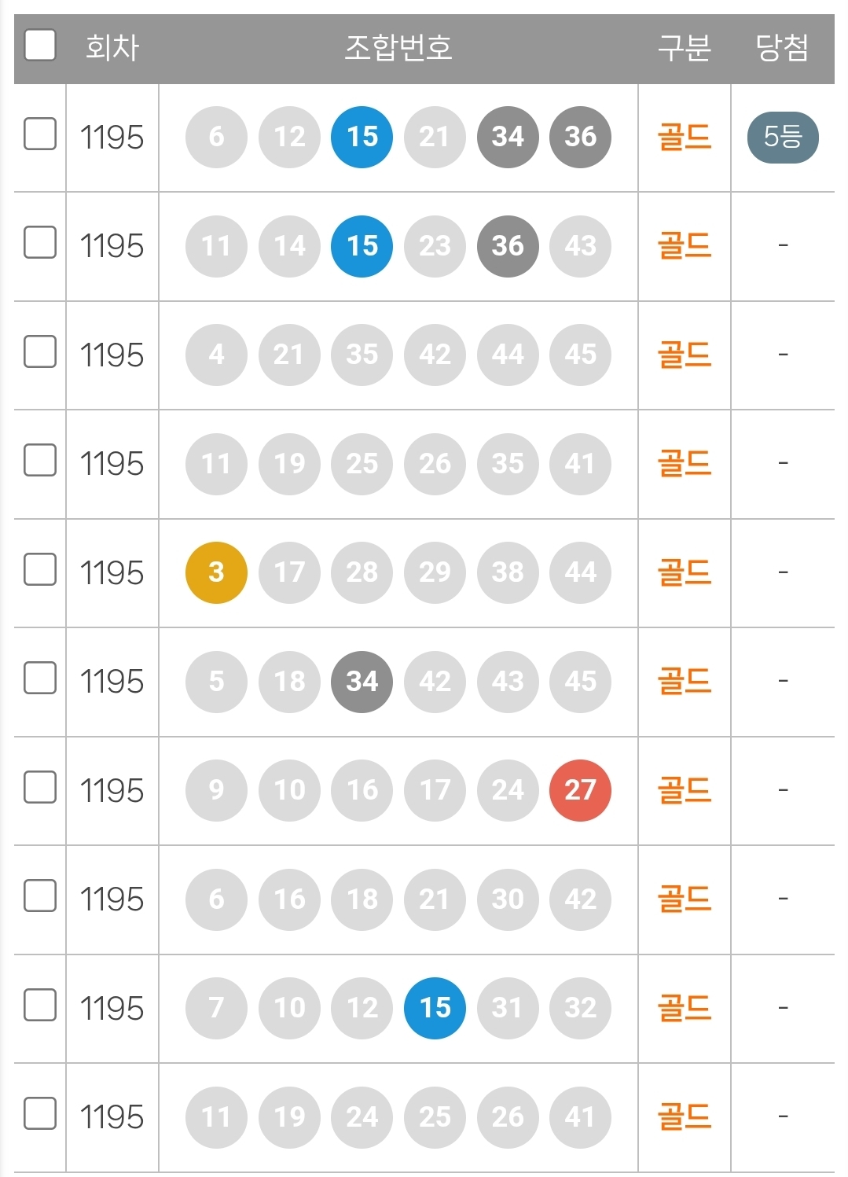Tick the checkbox of the first row

[40, 134]
